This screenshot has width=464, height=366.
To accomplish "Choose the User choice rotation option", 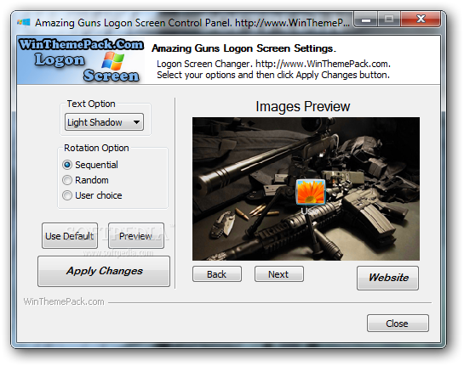I will (x=92, y=195).
